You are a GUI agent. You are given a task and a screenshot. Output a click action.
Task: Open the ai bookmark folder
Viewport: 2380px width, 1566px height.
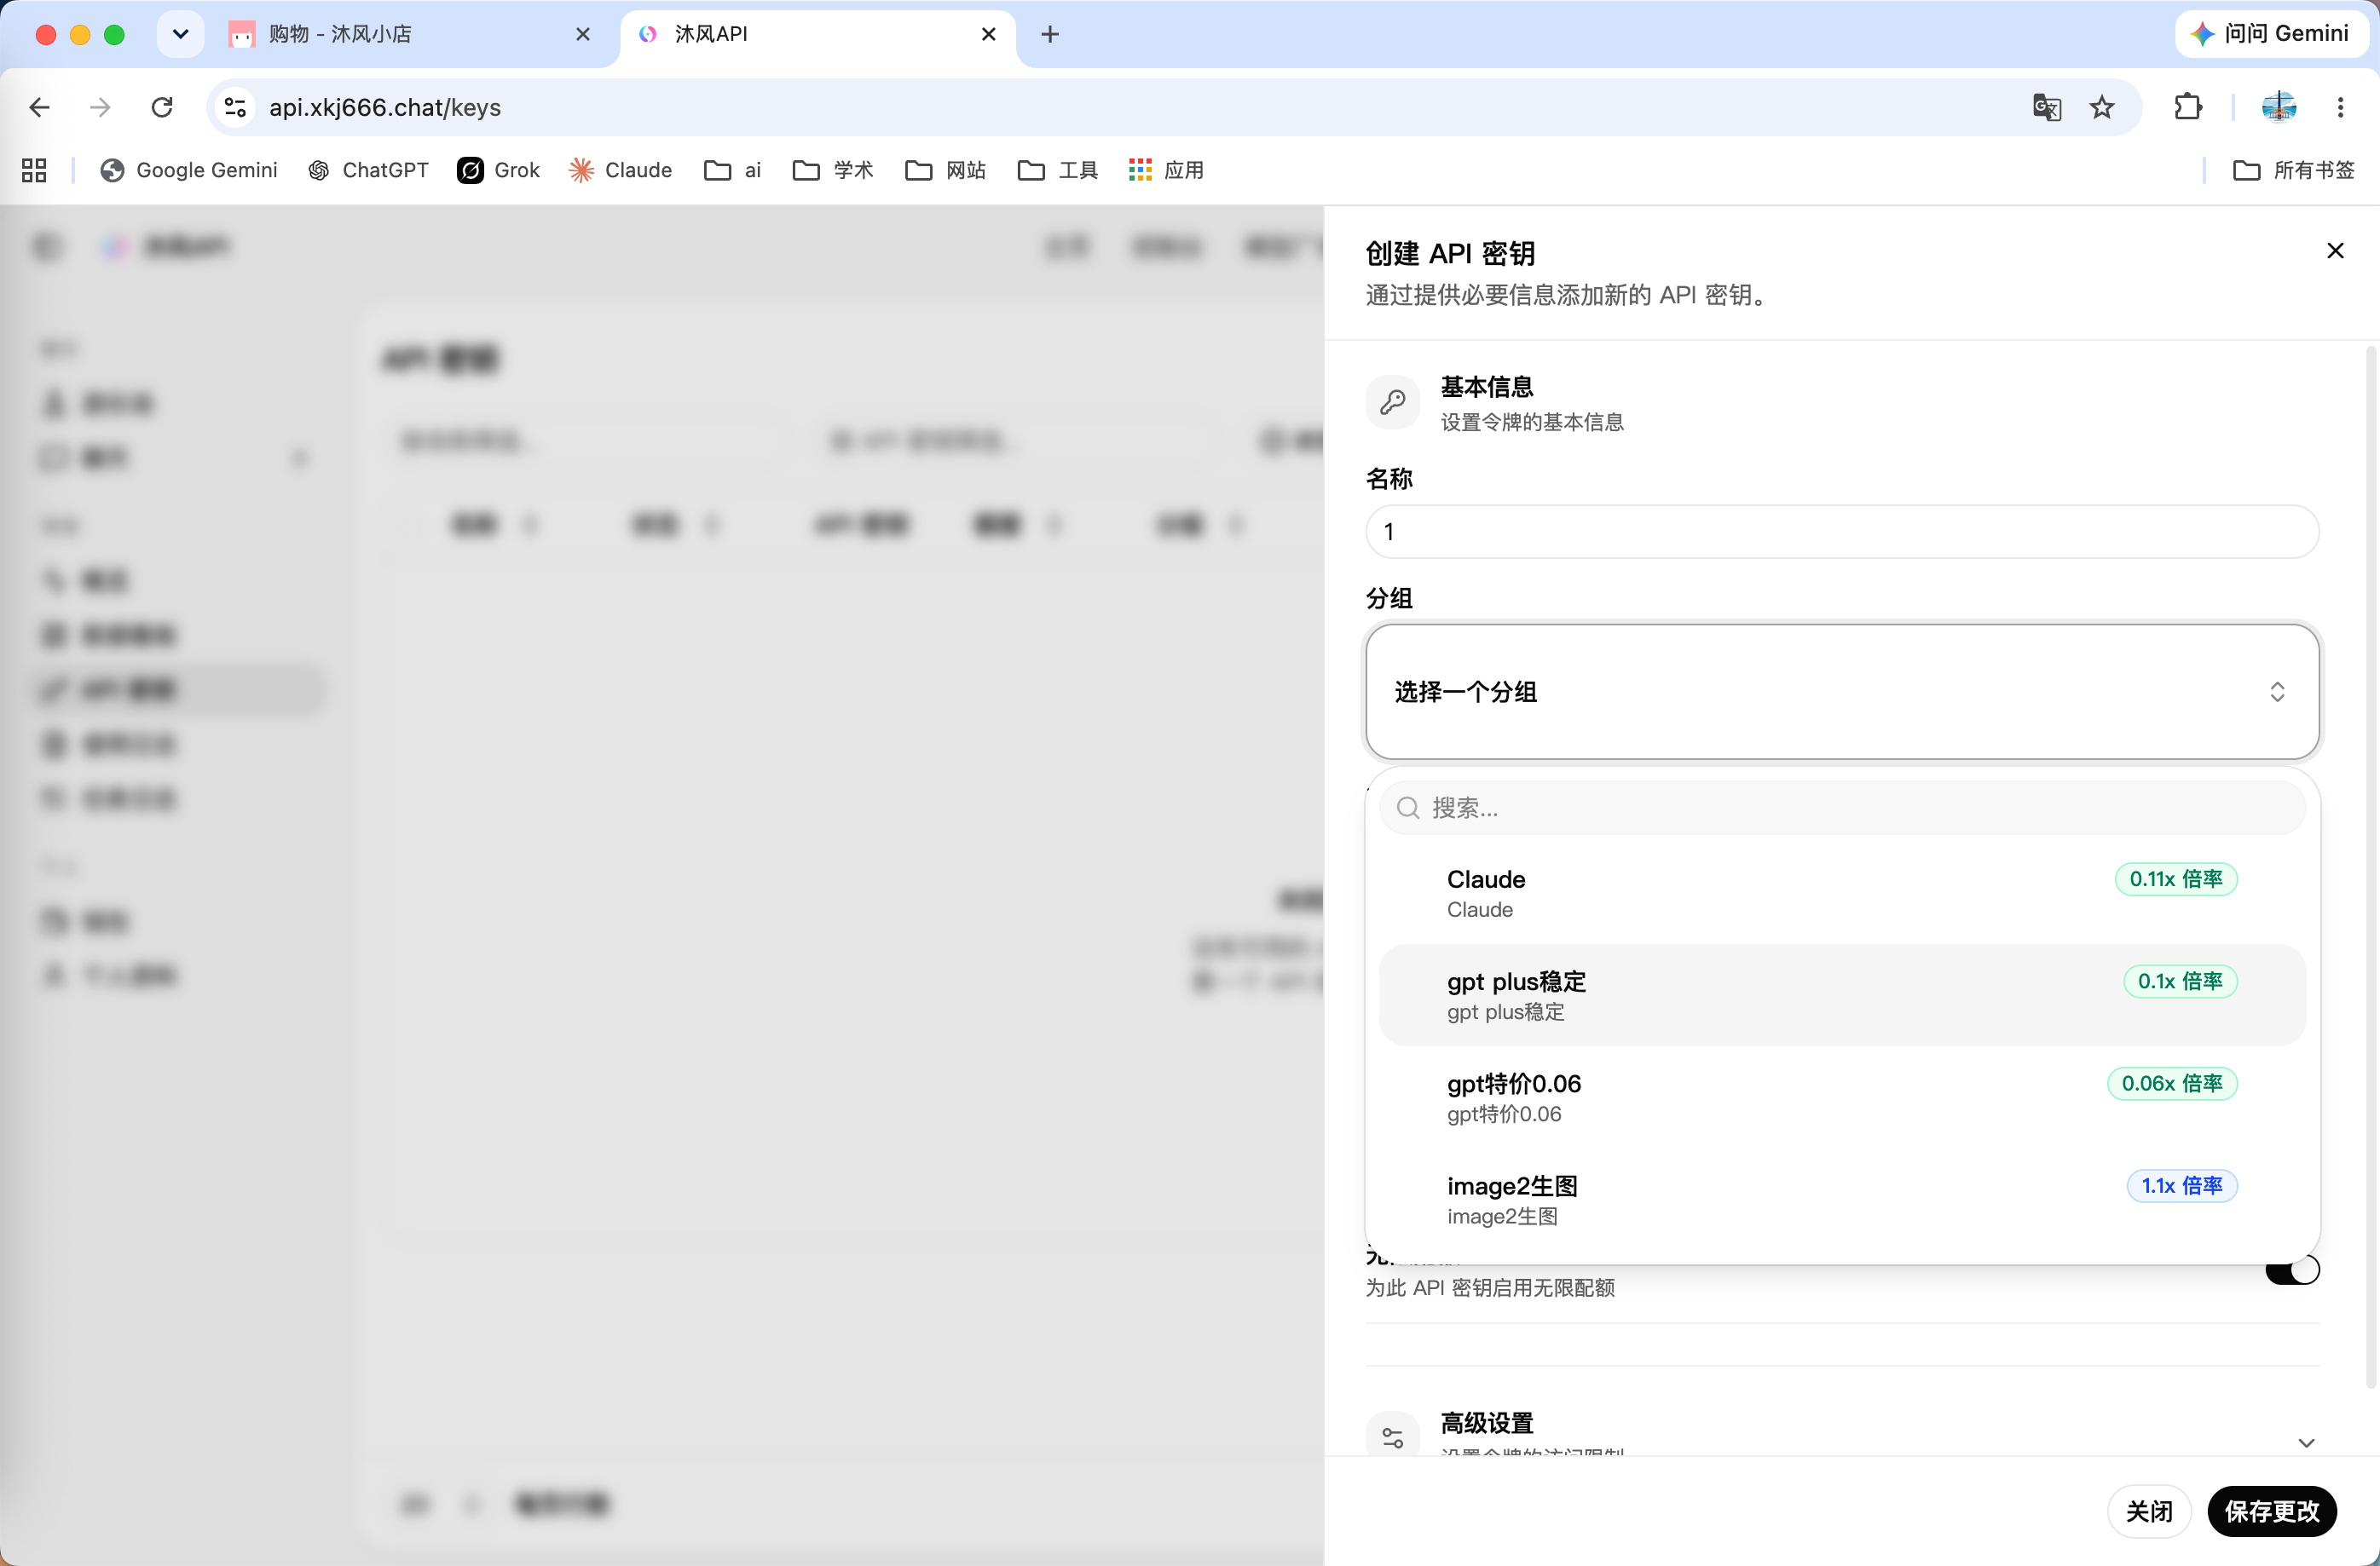coord(733,170)
